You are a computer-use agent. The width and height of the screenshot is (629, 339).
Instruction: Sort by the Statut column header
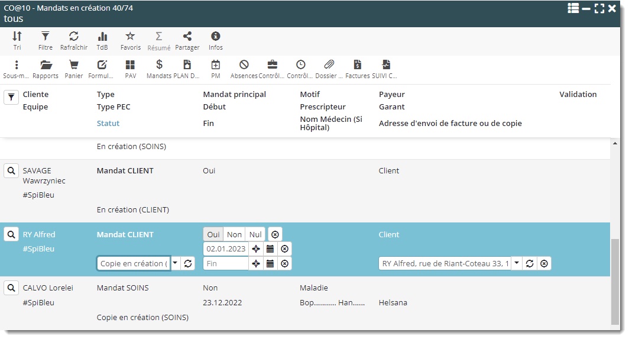point(108,124)
